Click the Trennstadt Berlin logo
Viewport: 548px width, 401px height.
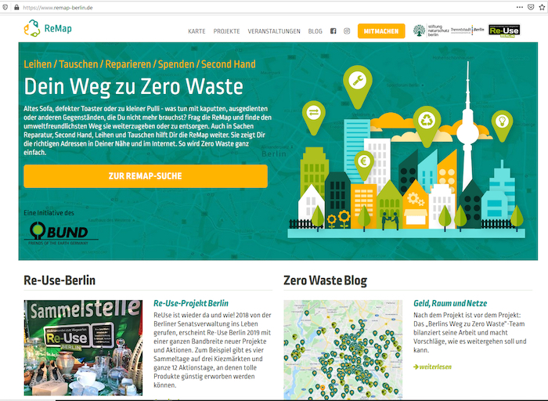[x=467, y=30]
